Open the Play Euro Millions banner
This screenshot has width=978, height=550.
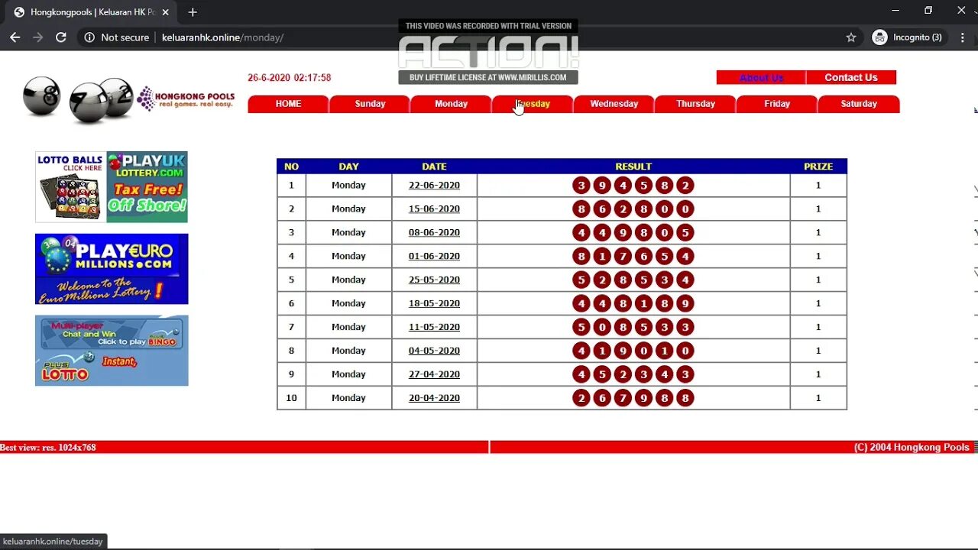click(x=112, y=269)
